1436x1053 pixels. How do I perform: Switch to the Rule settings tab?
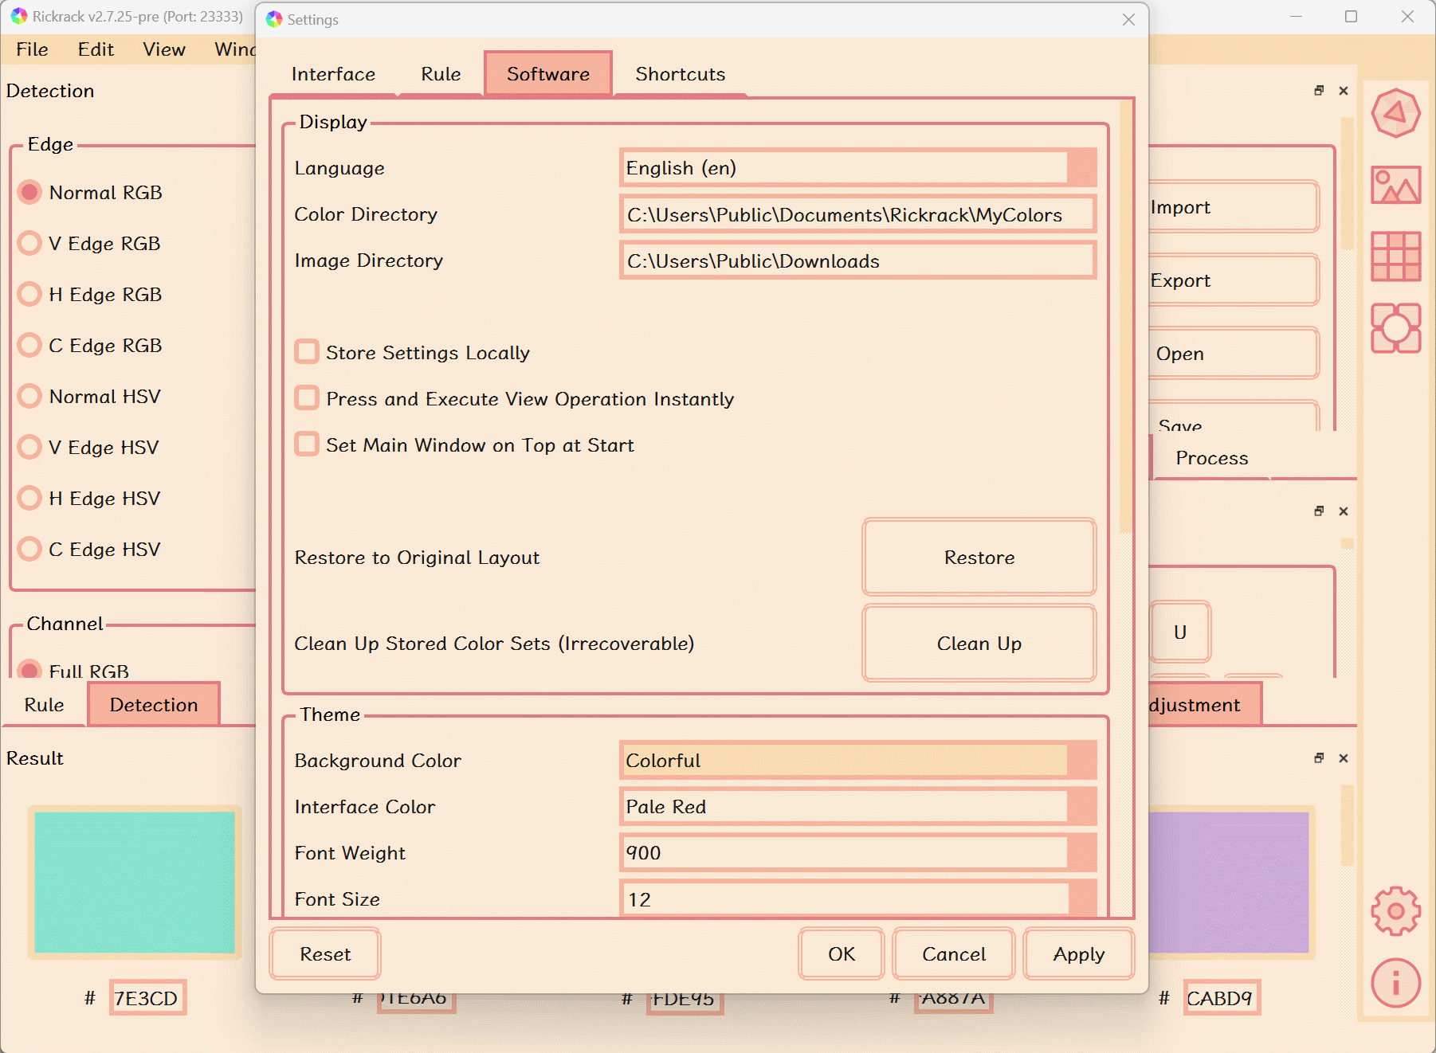(441, 74)
